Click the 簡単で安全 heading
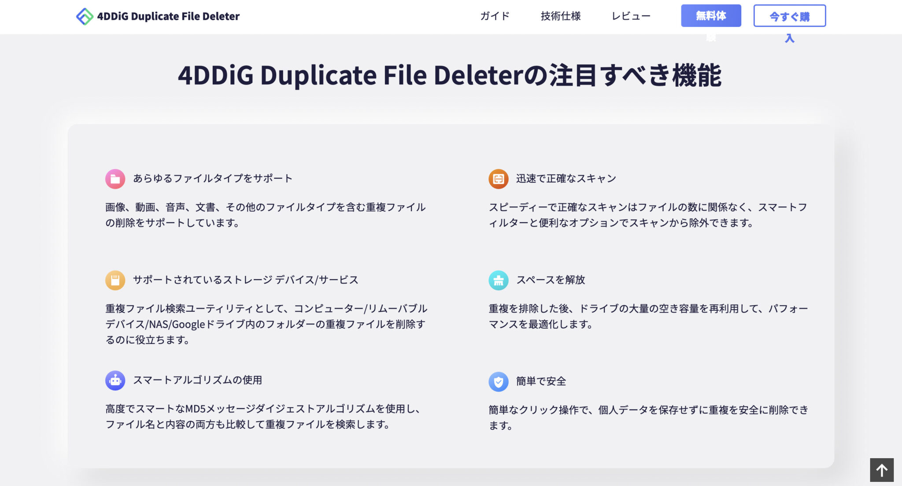This screenshot has width=902, height=486. 542,382
